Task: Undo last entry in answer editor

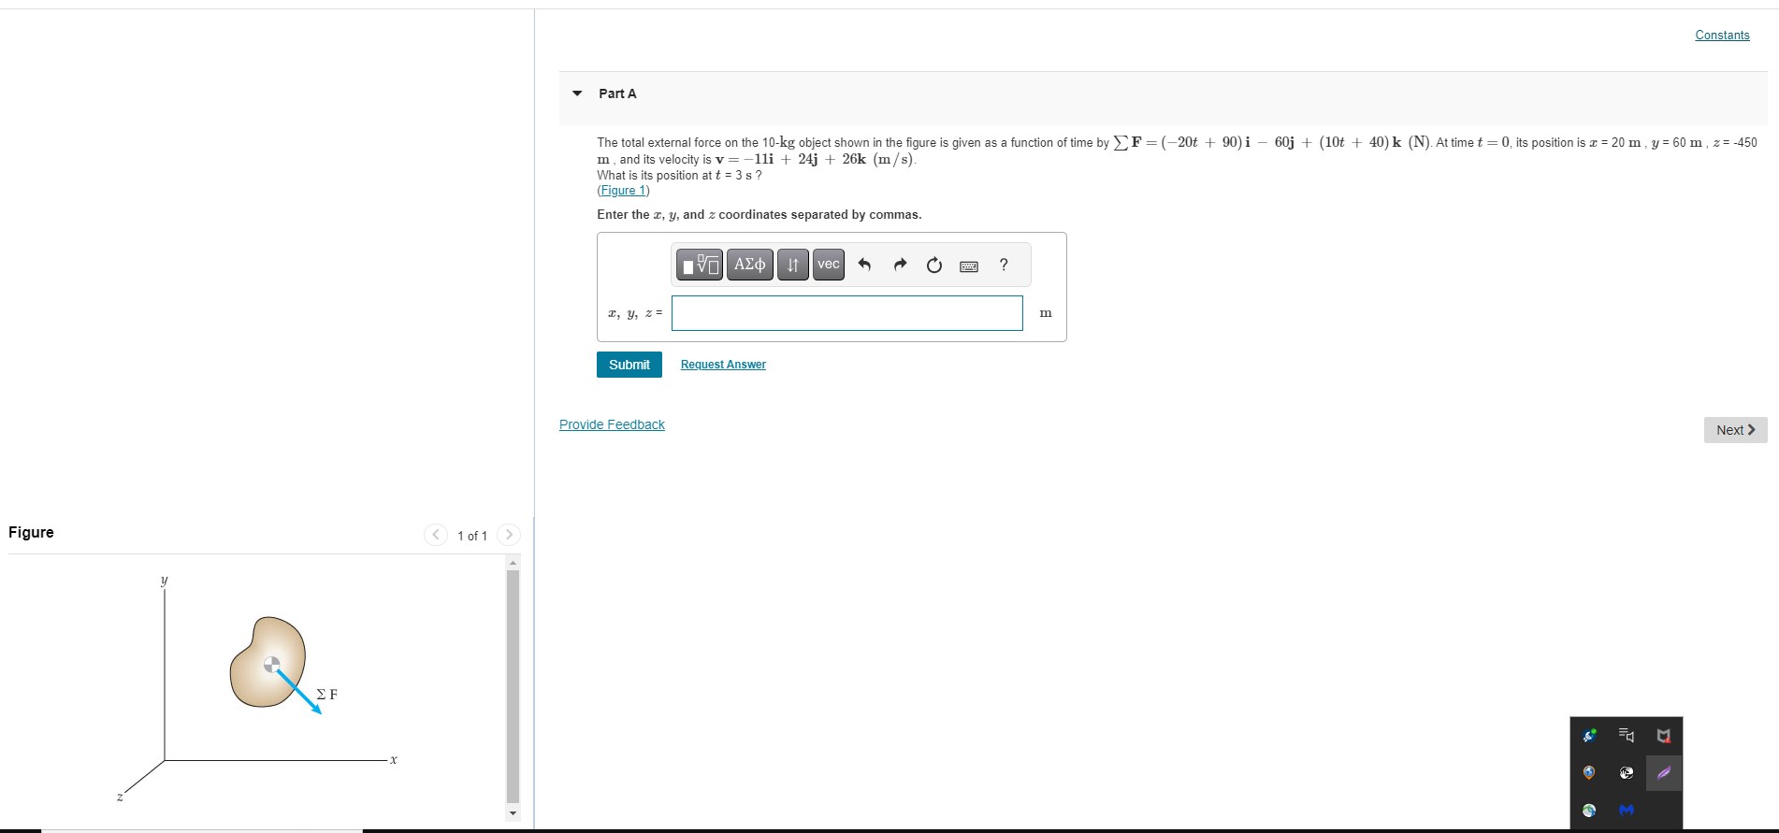Action: point(864,265)
